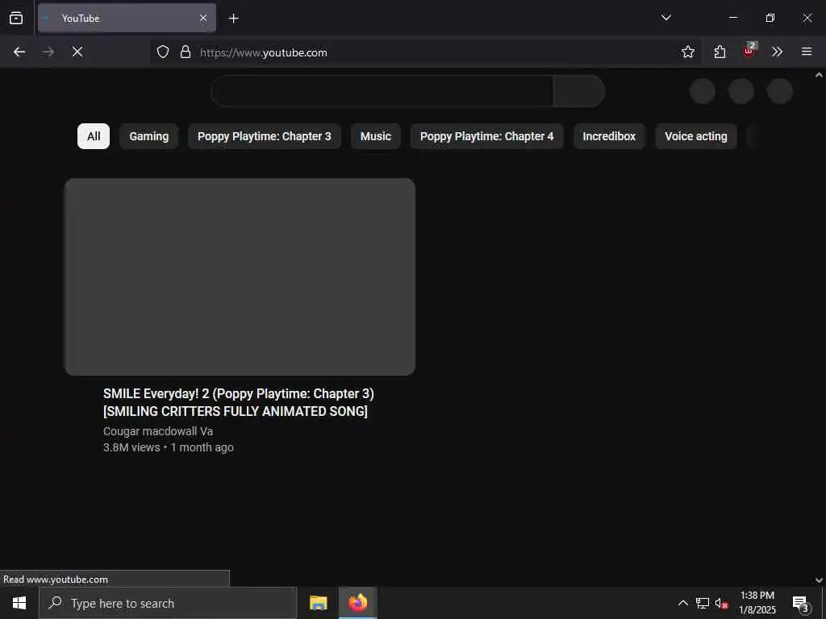The width and height of the screenshot is (826, 619).
Task: Open muted volume tray icon
Action: click(x=721, y=603)
